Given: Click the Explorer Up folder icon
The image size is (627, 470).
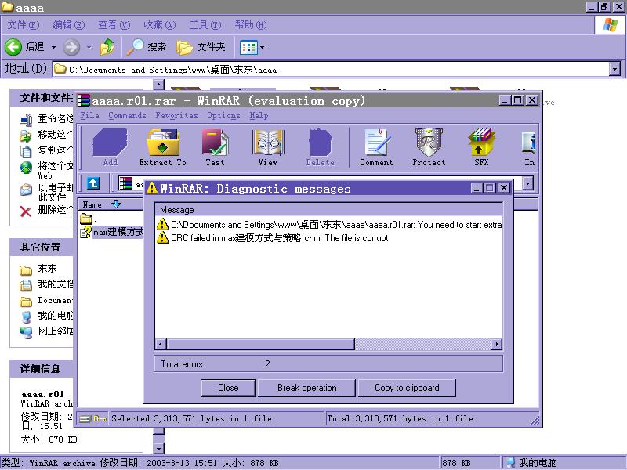Looking at the screenshot, I should (107, 47).
